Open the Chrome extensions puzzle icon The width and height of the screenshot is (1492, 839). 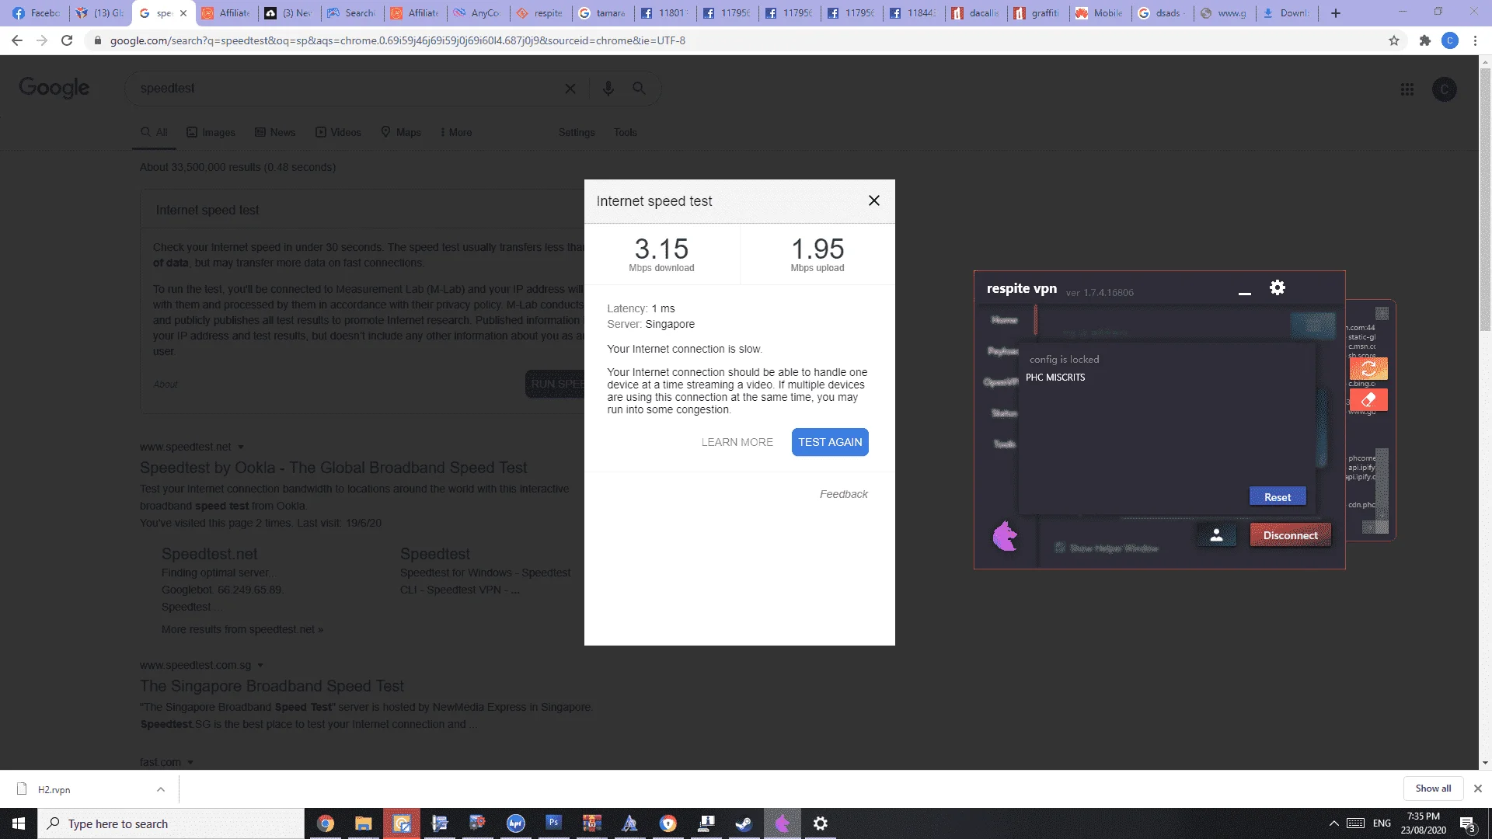[1424, 40]
